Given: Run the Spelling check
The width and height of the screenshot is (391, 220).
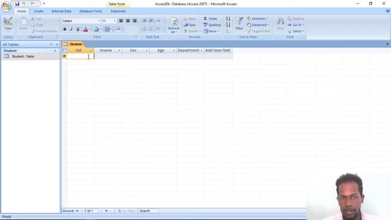Looking at the screenshot, I should 212,25.
